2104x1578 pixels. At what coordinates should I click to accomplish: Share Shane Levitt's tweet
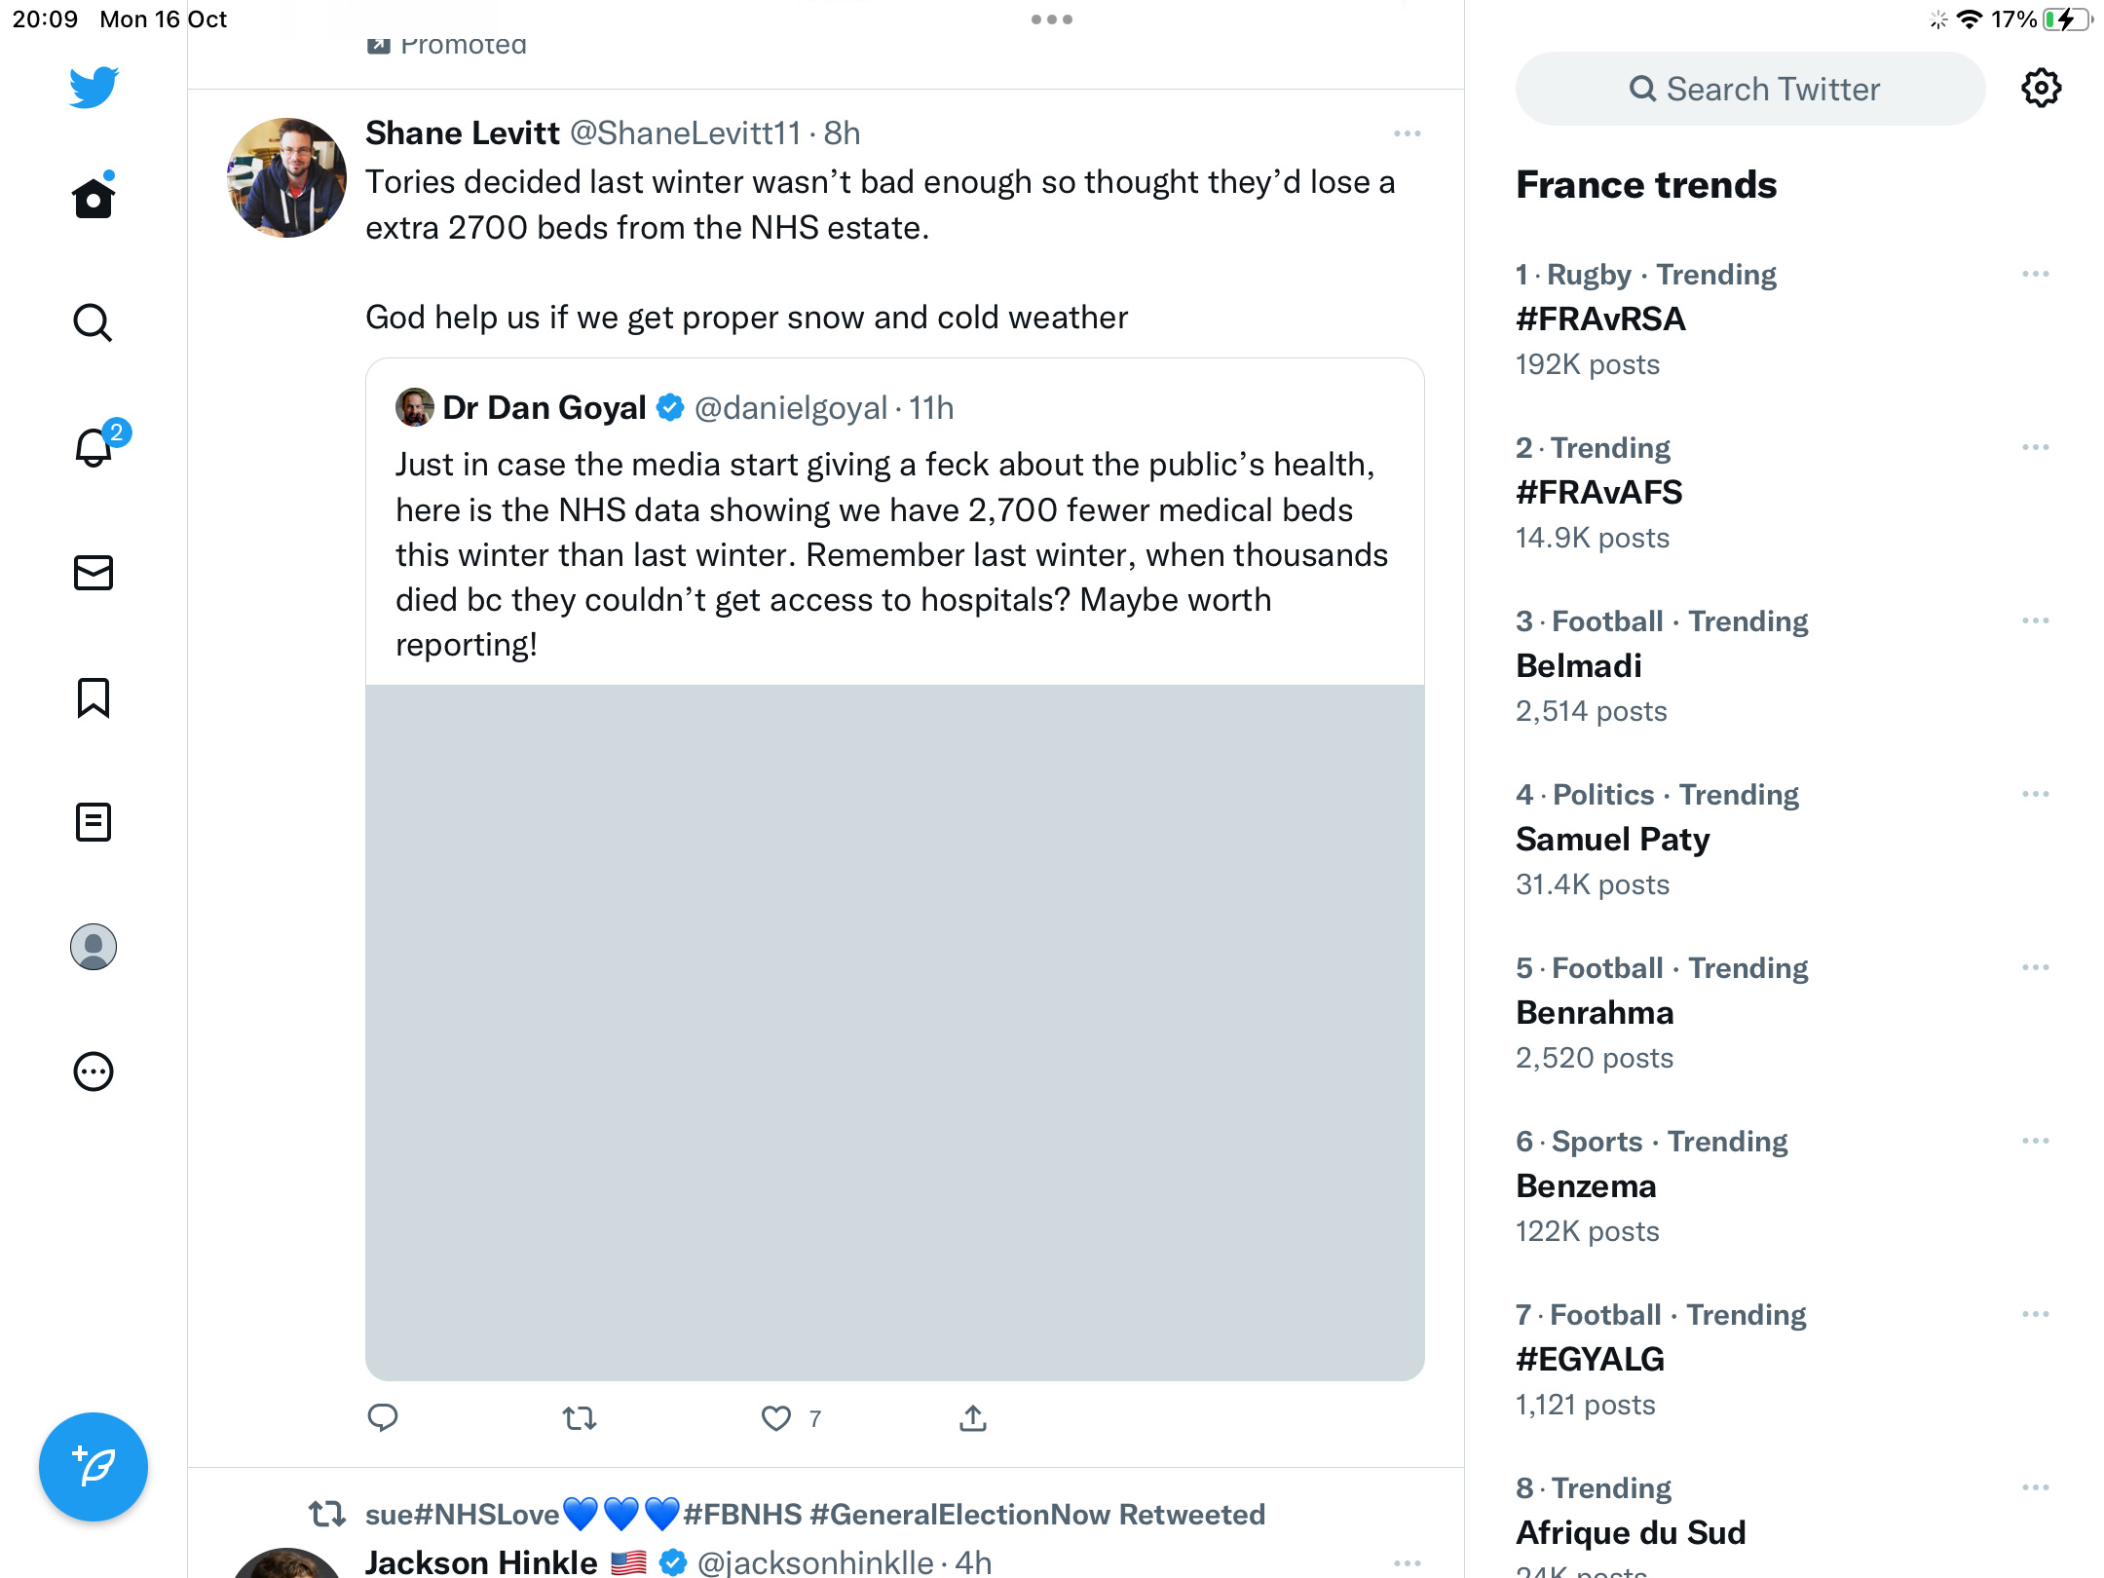(x=973, y=1418)
